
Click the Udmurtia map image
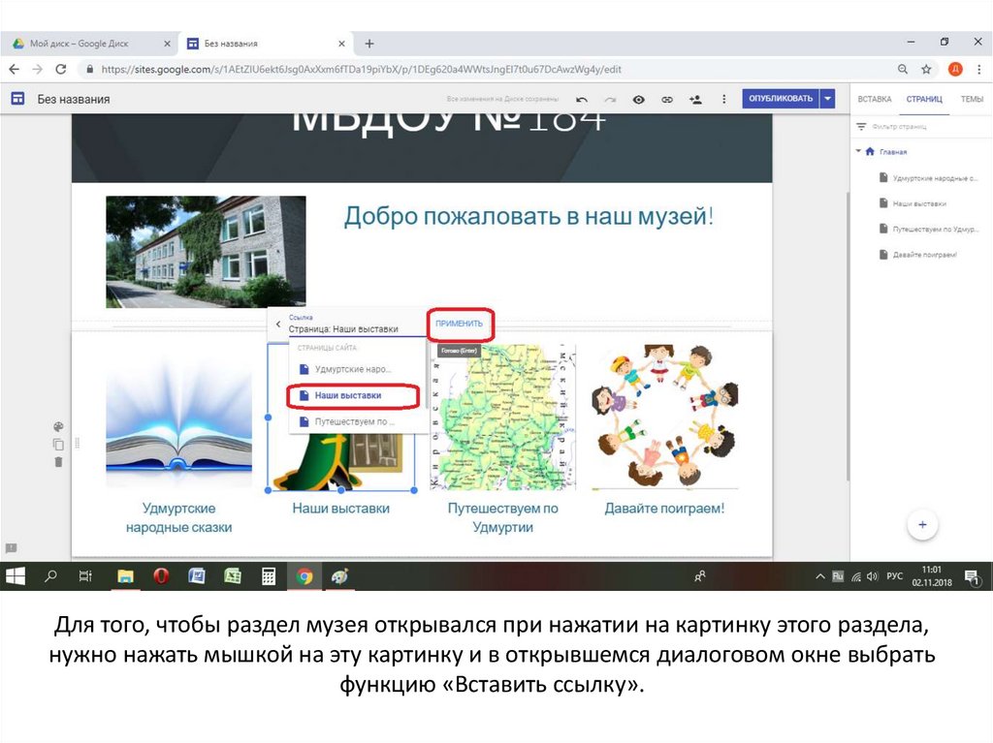tap(503, 417)
